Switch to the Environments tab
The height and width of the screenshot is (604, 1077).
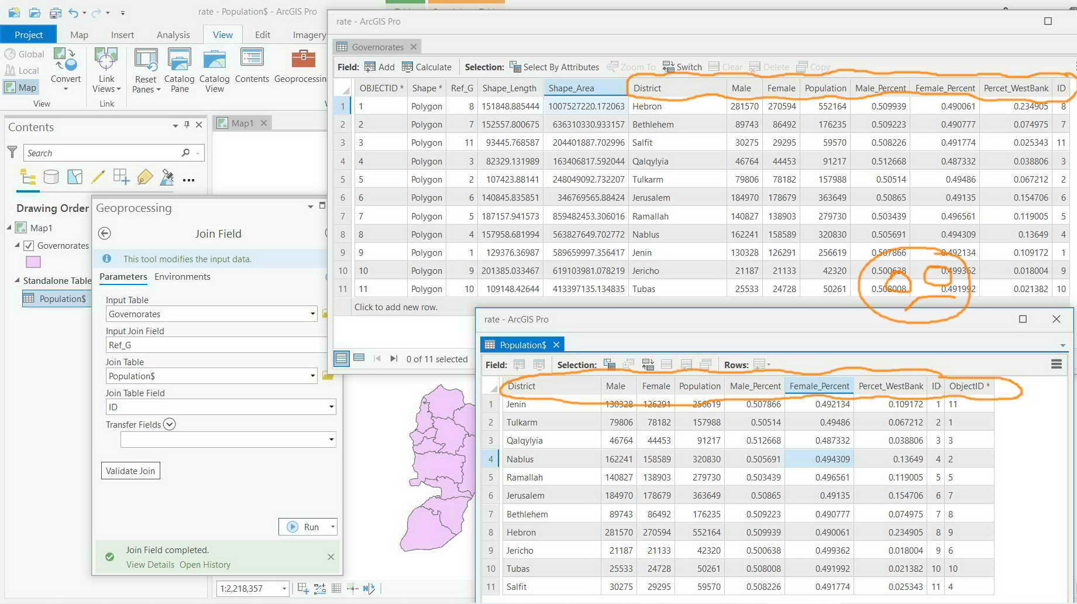point(182,276)
